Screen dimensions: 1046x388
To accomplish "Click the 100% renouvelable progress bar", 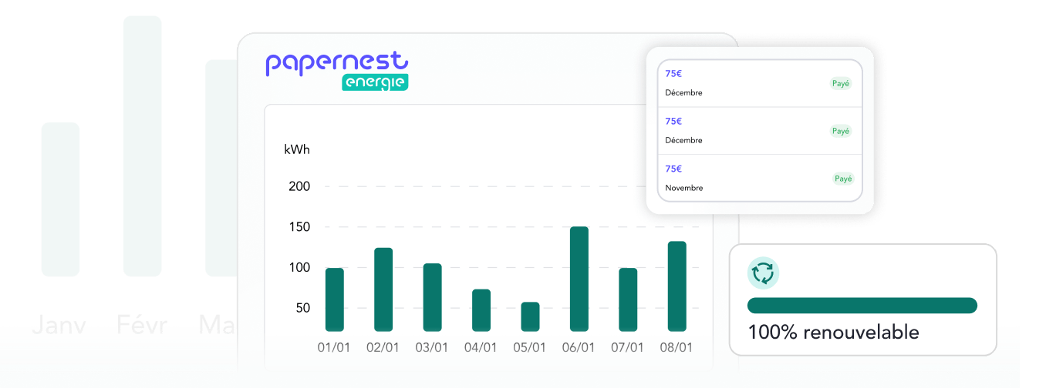I will click(x=862, y=306).
